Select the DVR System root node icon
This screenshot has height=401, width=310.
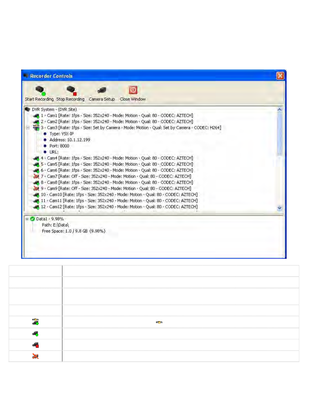28,109
